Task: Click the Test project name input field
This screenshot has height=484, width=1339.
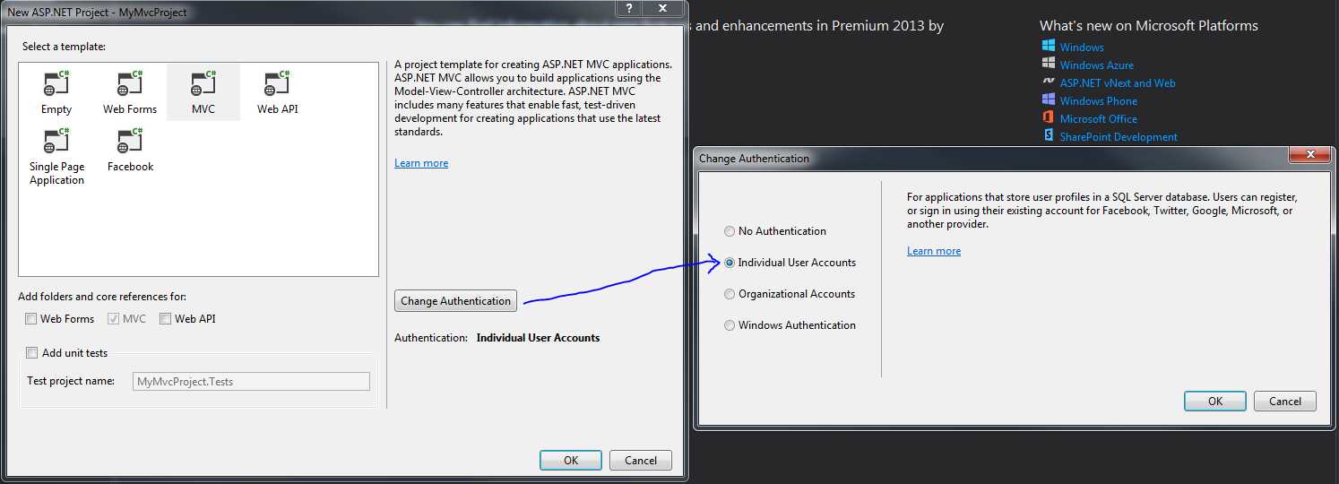Action: [x=251, y=382]
